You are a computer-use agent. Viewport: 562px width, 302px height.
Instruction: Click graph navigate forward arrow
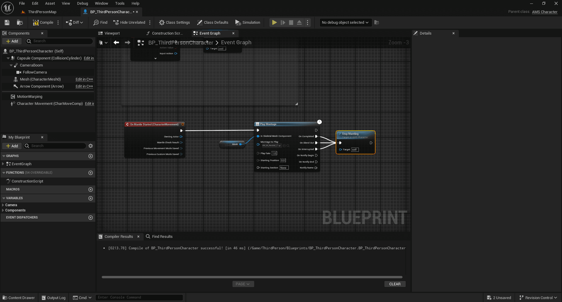[128, 43]
